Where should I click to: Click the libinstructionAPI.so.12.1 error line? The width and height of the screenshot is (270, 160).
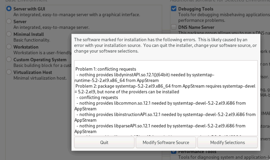(165, 114)
